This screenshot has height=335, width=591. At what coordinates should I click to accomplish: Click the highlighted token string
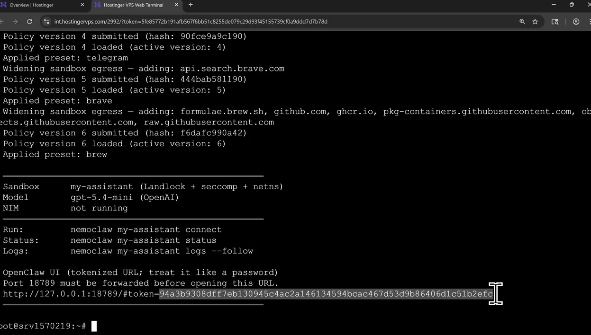[326, 294]
